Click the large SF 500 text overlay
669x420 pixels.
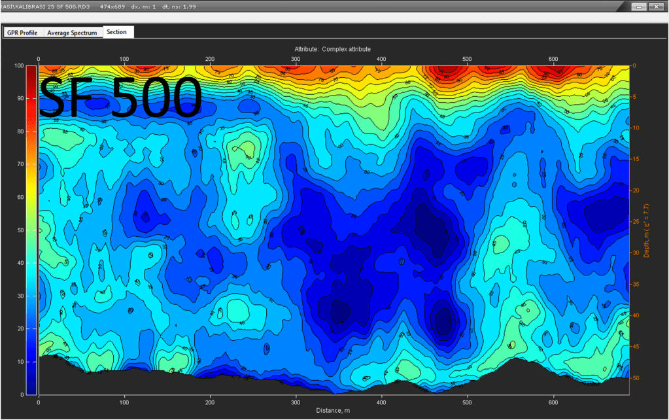coord(120,97)
